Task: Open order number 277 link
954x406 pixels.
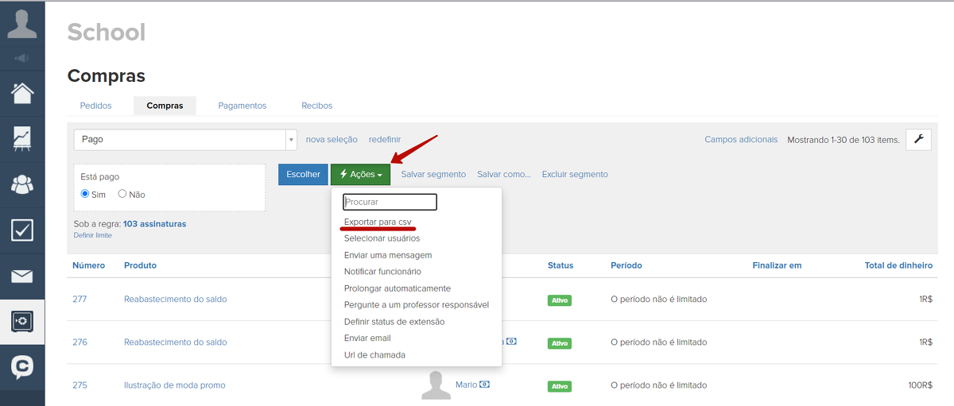Action: coord(79,299)
